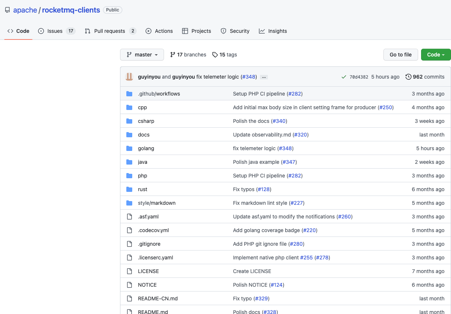Open PR #250 in cpp row

pos(386,107)
